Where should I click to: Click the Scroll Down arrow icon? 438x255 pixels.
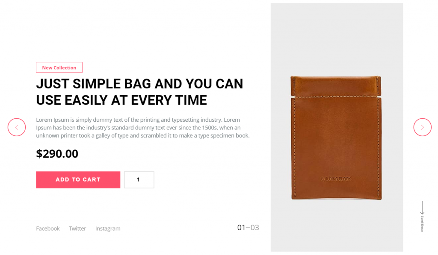[x=422, y=208]
